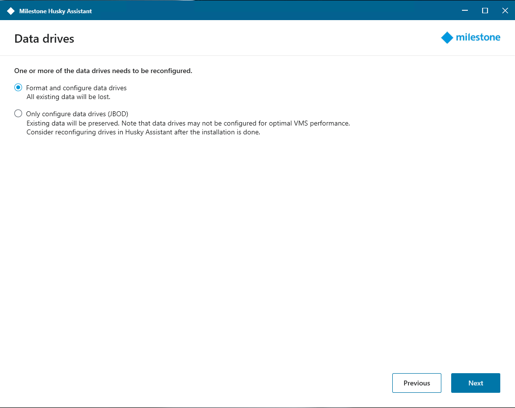Click the "Consider reconfiguring drives" hint line
The height and width of the screenshot is (408, 515).
click(143, 132)
